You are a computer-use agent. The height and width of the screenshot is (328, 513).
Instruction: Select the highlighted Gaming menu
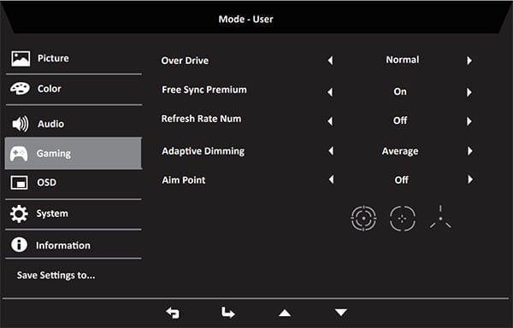[x=74, y=153]
